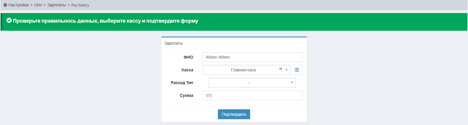Click the Зарплаты panel header
468x125 pixels.
coord(234,43)
